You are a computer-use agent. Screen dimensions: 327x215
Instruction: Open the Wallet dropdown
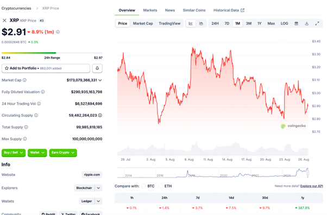pyautogui.click(x=37, y=153)
